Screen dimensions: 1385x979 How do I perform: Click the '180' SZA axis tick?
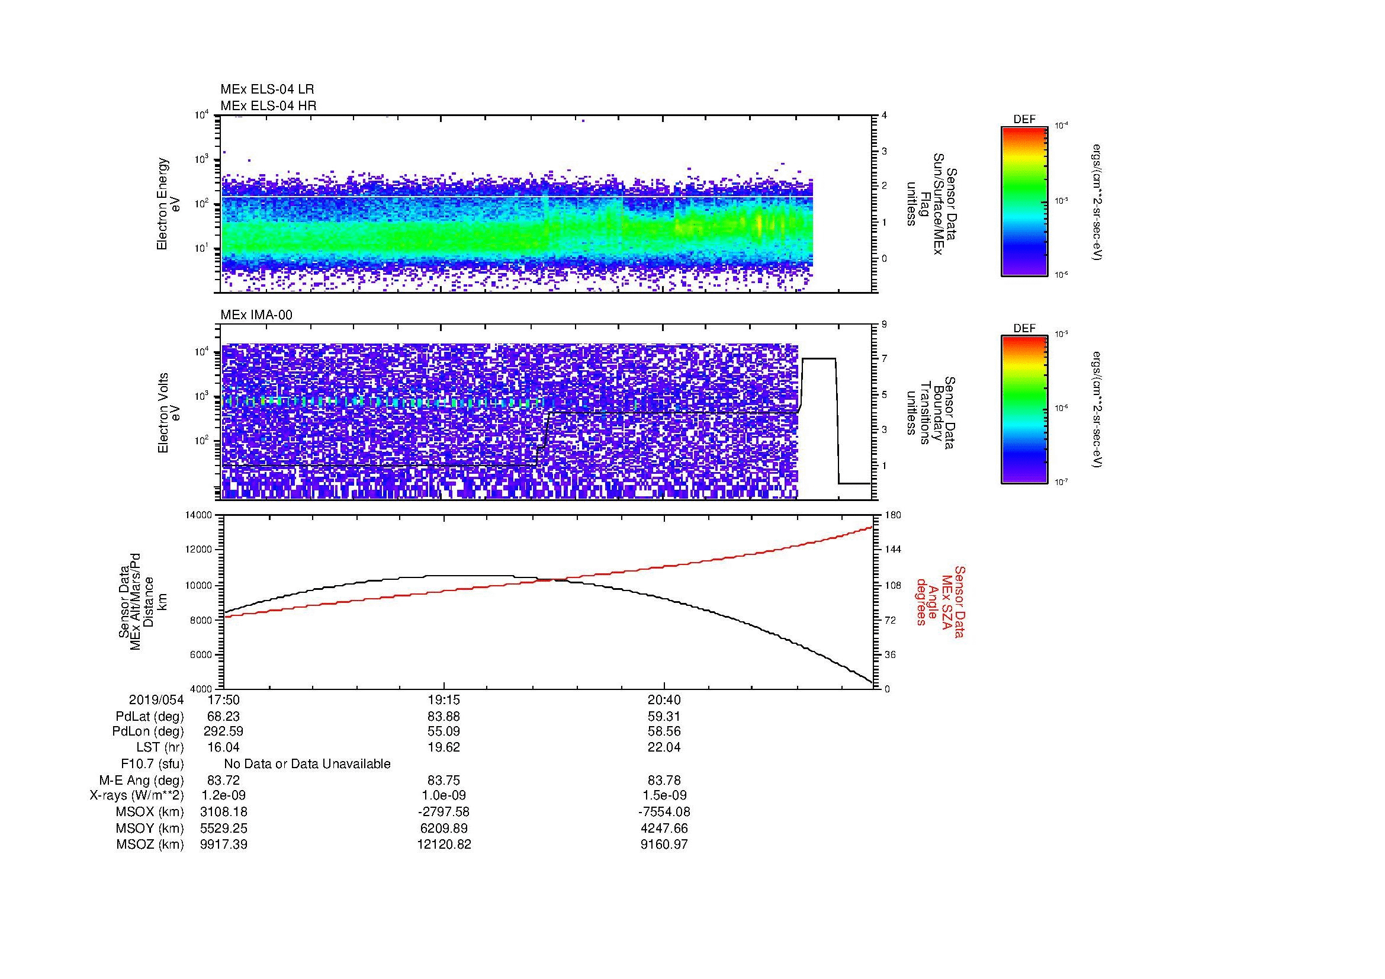[892, 515]
